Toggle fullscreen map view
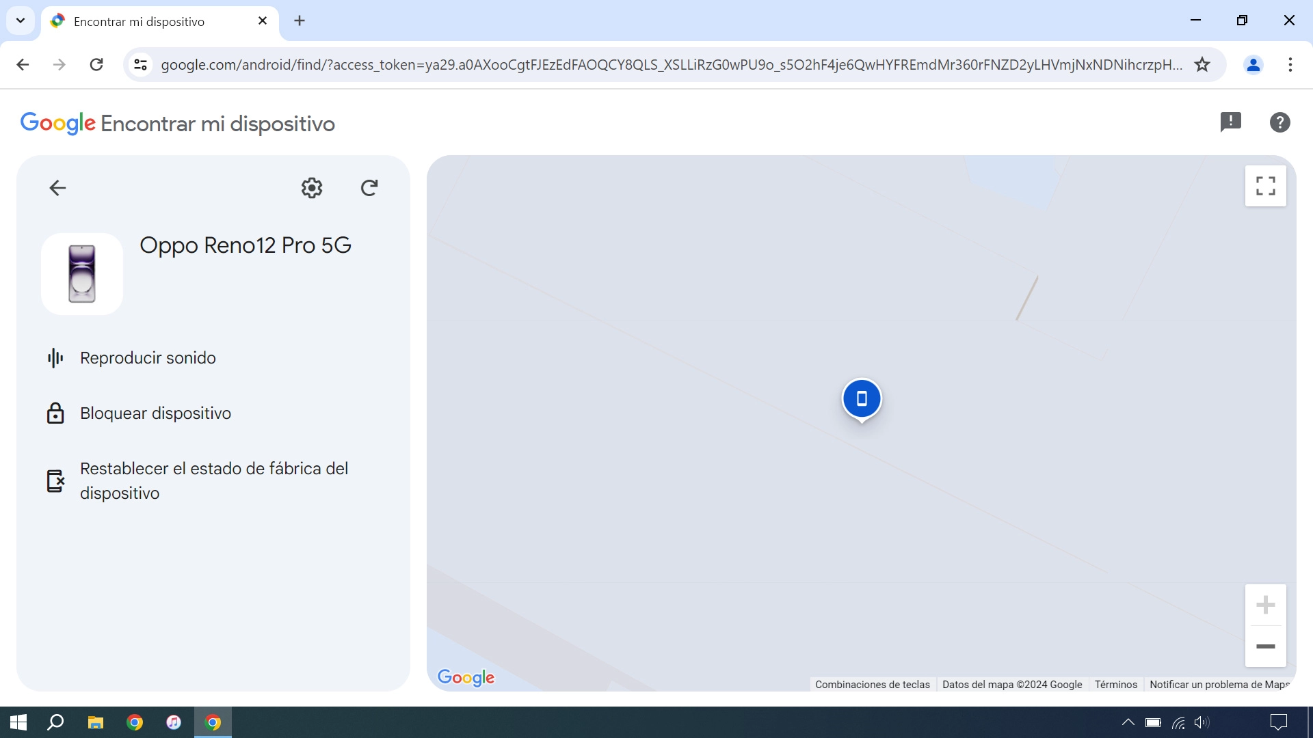The width and height of the screenshot is (1313, 738). coord(1265,186)
